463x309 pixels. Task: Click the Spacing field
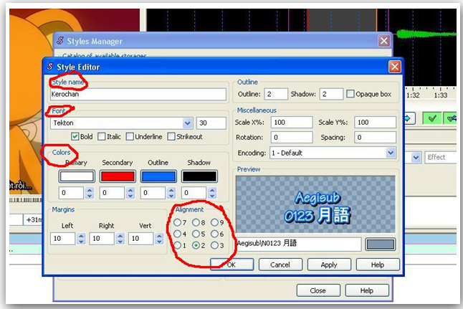click(376, 137)
